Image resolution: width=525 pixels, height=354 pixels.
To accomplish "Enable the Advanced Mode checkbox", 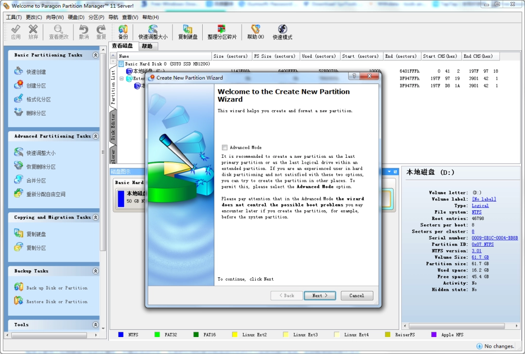I will click(x=225, y=148).
